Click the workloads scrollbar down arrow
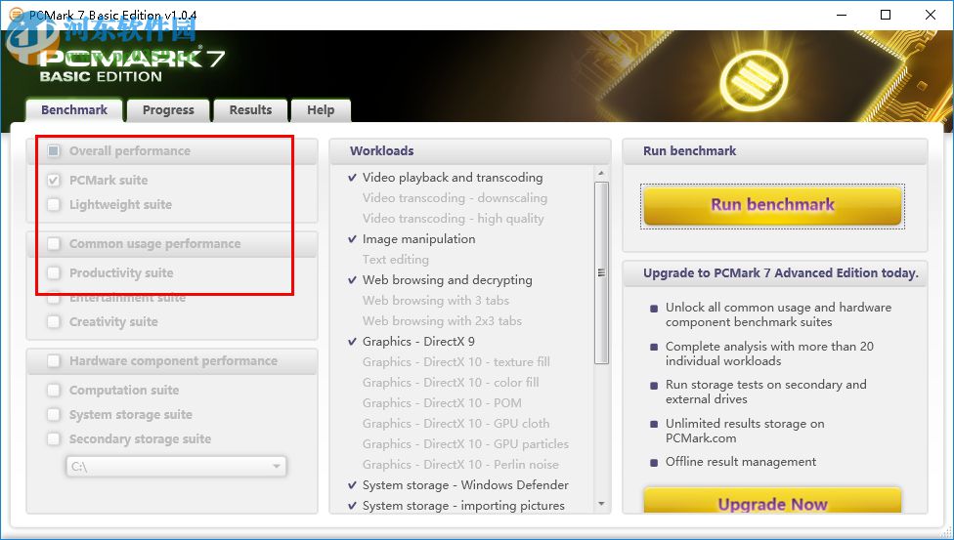The image size is (954, 540). click(x=601, y=504)
